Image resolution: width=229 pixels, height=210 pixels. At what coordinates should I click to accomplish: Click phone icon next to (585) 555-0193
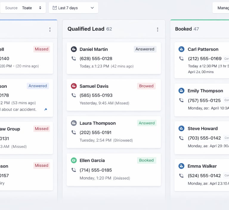point(74,95)
